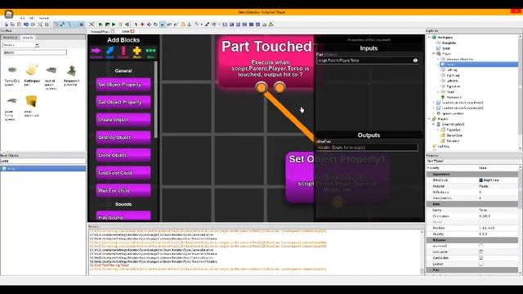Select the green figure model thumbnail in toolbox
The width and height of the screenshot is (523, 294).
pos(71,70)
